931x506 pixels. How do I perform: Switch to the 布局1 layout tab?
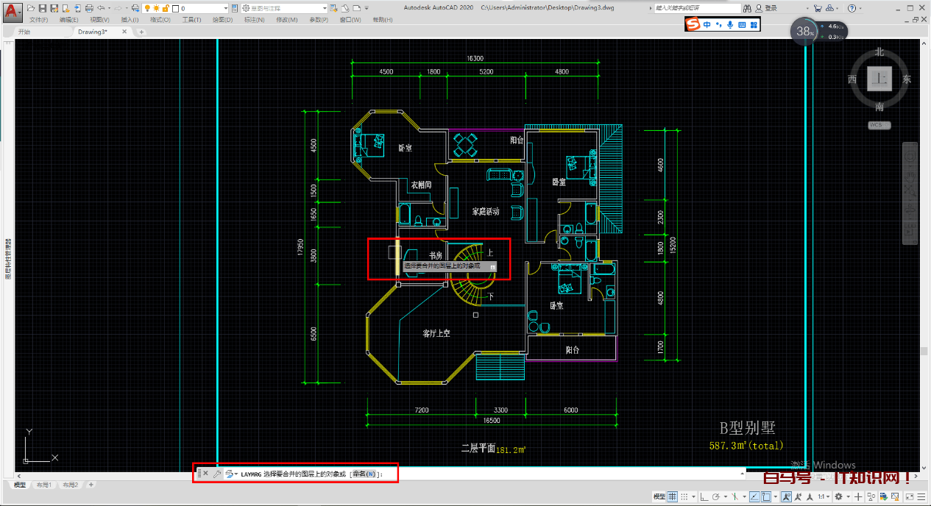pos(43,484)
